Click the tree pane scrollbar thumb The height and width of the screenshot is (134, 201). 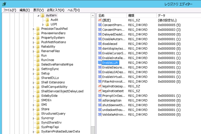click(93, 130)
